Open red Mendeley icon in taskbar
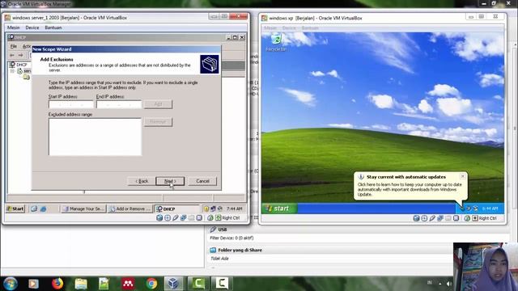 point(128,284)
